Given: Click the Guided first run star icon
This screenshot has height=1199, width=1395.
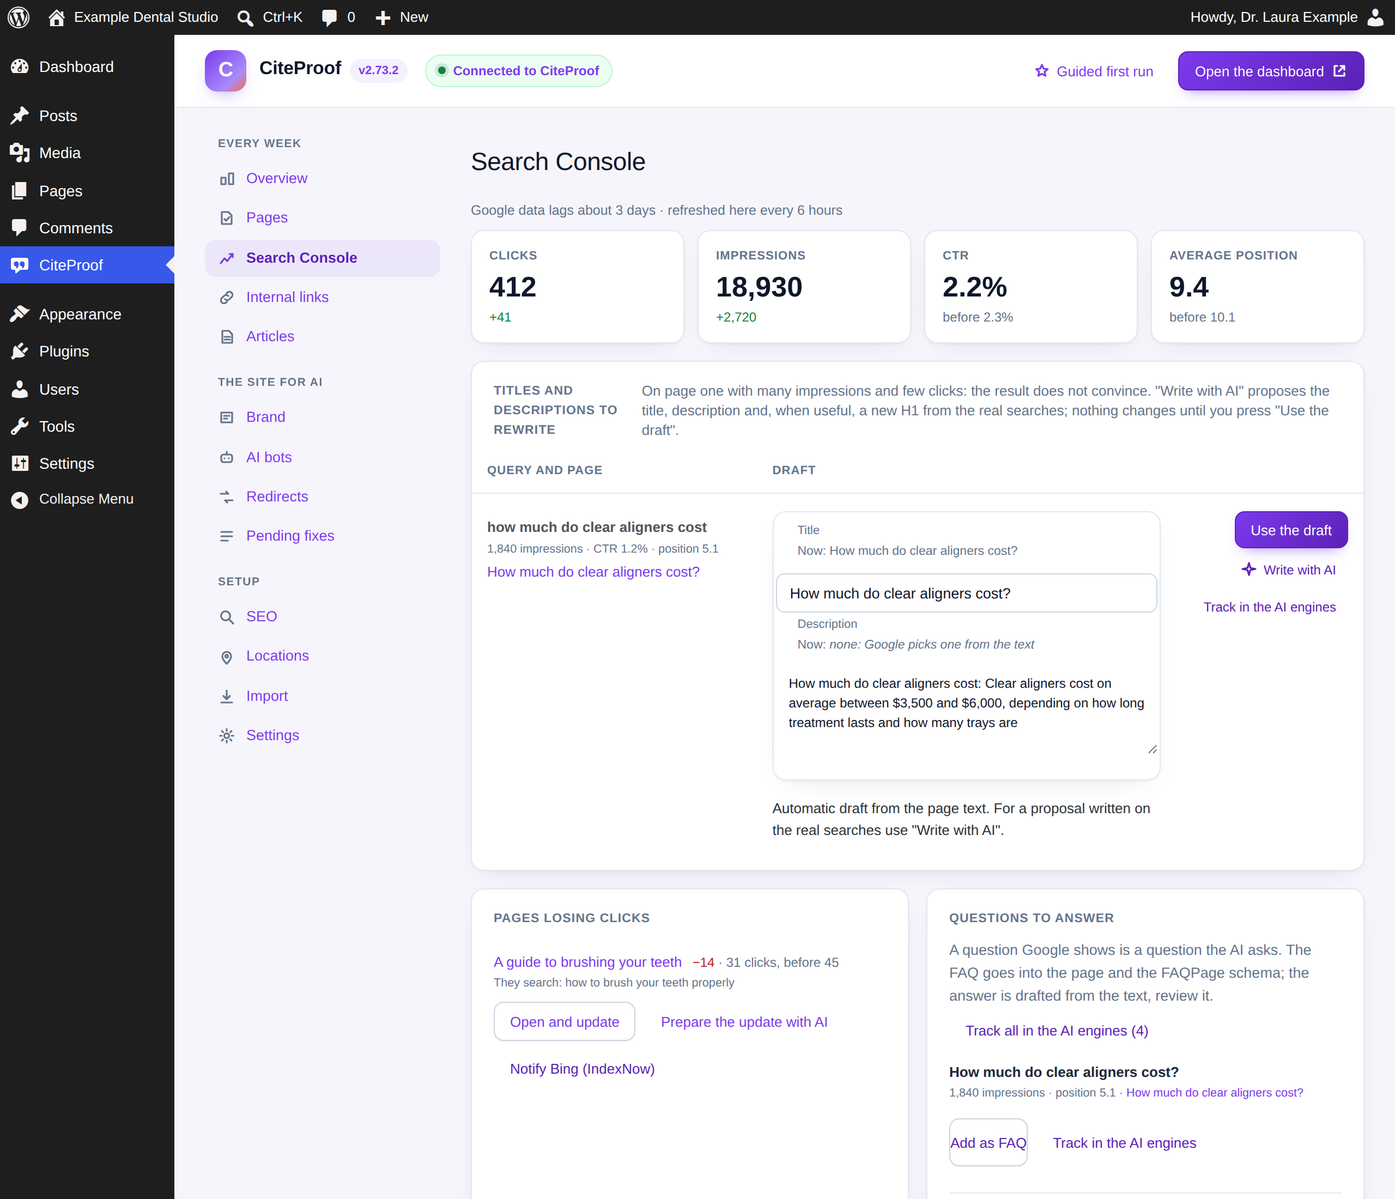Looking at the screenshot, I should tap(1041, 71).
